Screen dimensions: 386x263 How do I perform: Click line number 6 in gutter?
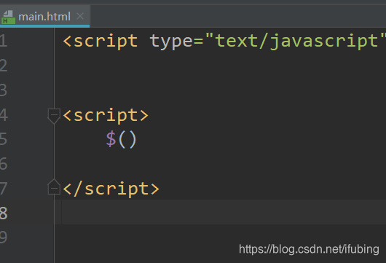[4, 164]
